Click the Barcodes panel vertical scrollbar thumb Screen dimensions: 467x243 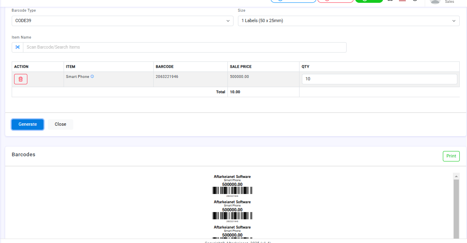pos(456,208)
